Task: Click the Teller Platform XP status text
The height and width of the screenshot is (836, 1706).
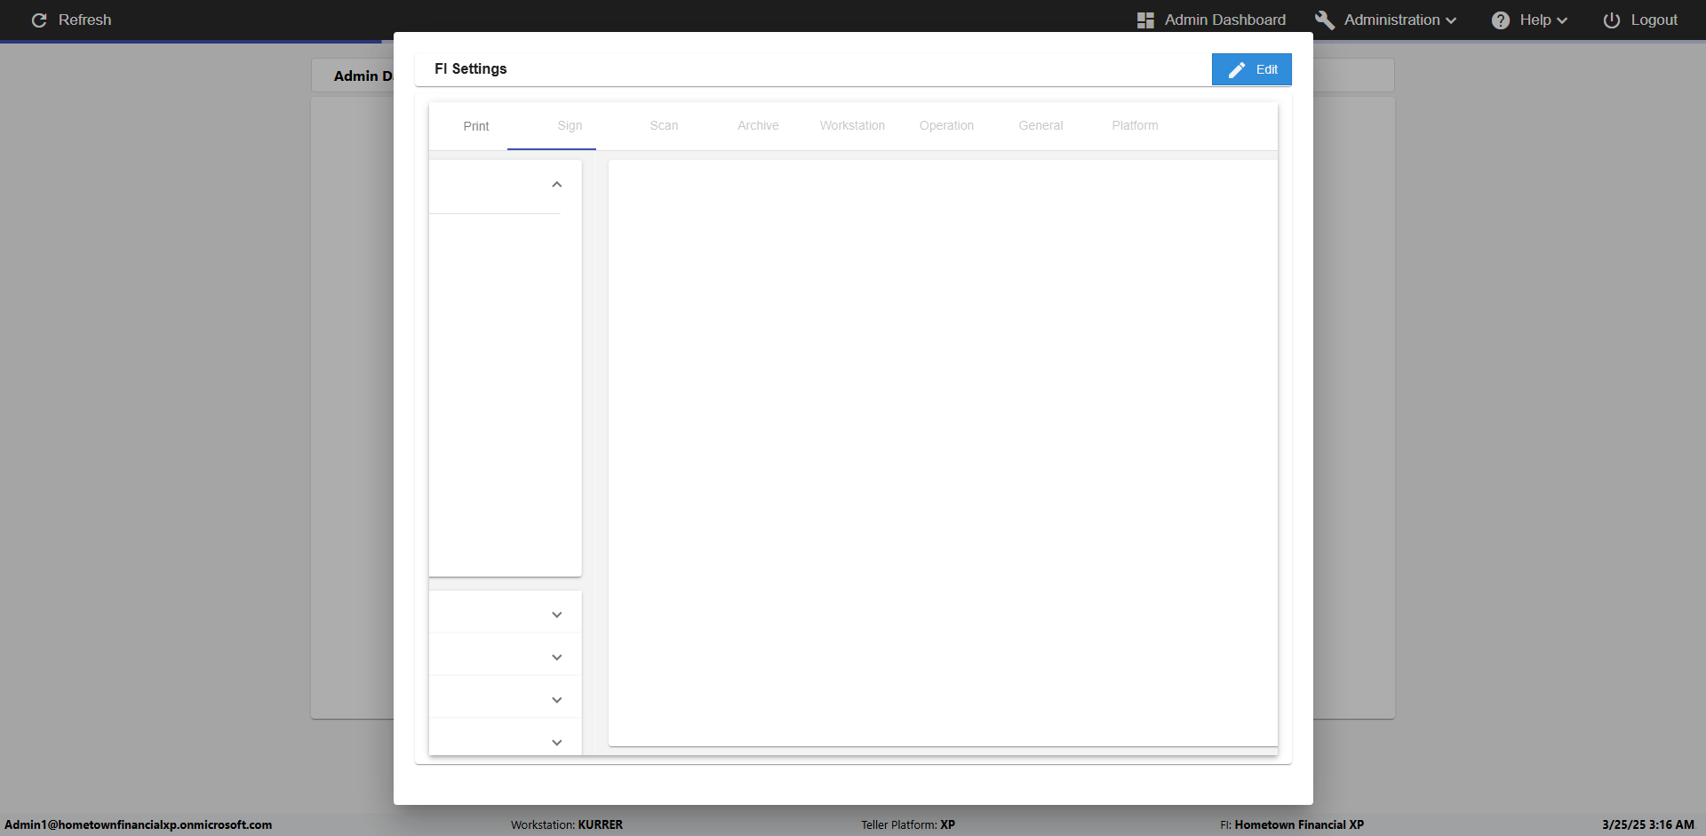Action: pos(908,824)
